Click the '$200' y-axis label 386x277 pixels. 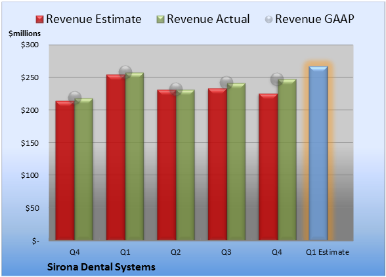30,110
